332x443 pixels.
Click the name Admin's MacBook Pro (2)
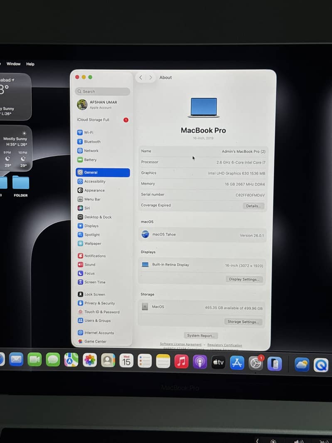pos(243,151)
